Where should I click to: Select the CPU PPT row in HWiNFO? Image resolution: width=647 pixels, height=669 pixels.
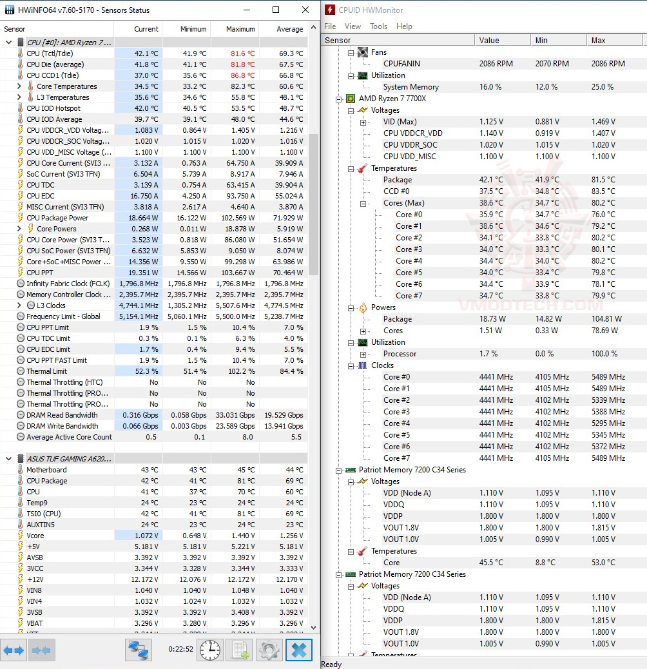coord(153,273)
